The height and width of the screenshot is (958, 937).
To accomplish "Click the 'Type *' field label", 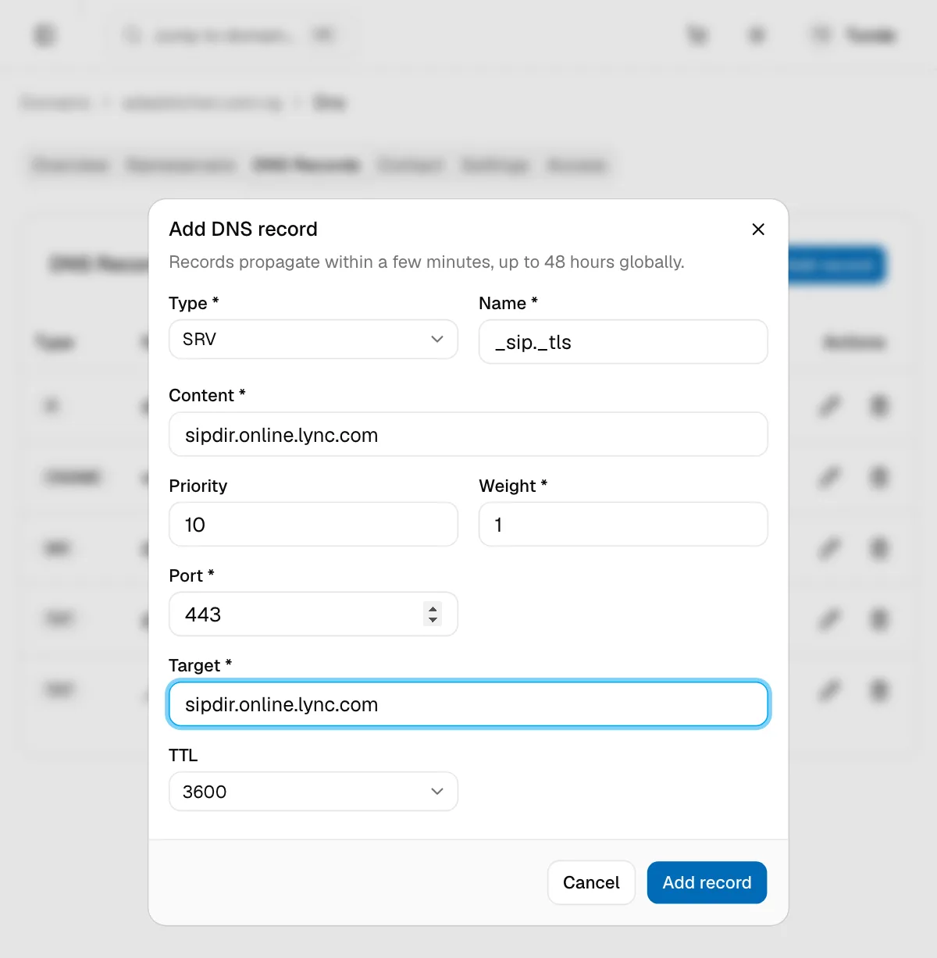I will coord(194,303).
